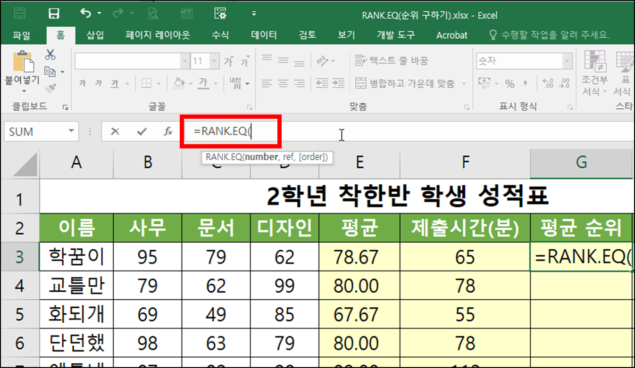Open font name dropdown
The height and width of the screenshot is (368, 635).
pyautogui.click(x=184, y=61)
